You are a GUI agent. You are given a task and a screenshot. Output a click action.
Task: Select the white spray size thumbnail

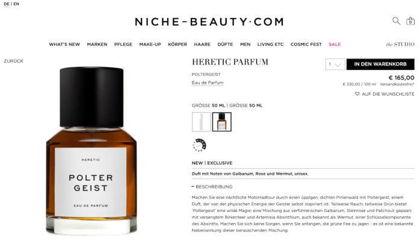coord(202,122)
